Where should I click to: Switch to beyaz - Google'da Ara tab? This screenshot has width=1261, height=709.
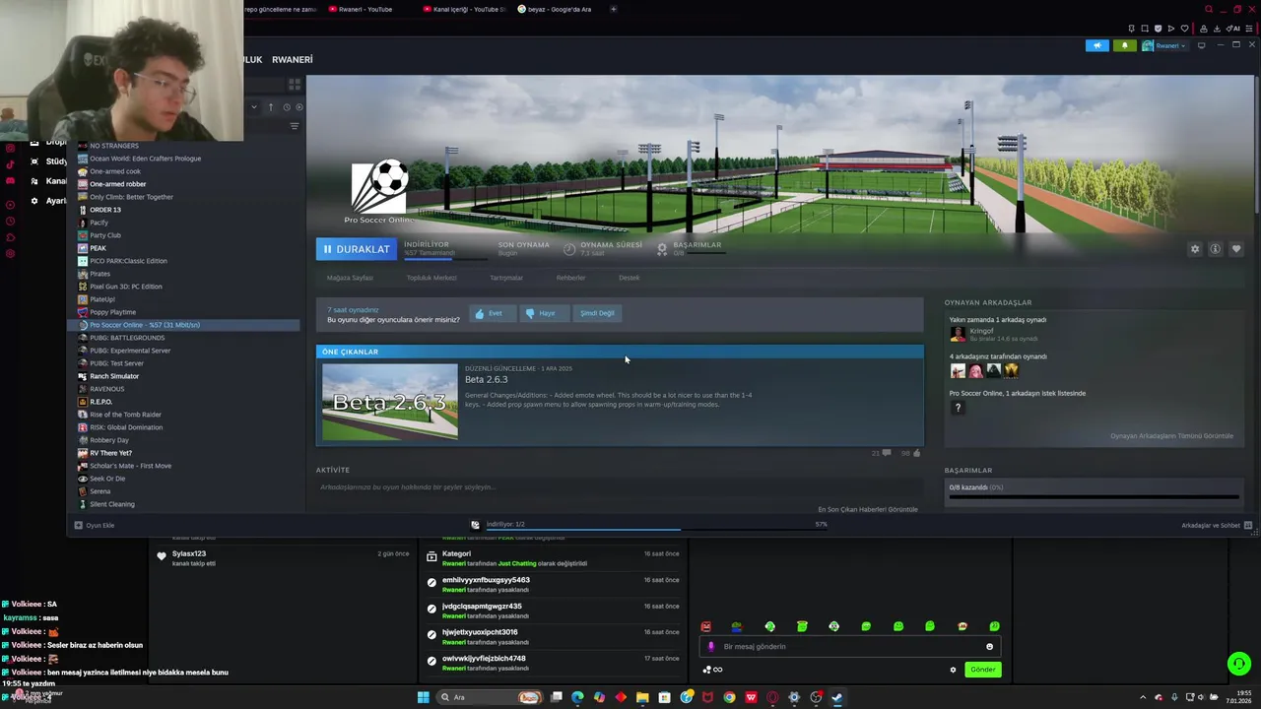pyautogui.click(x=554, y=9)
